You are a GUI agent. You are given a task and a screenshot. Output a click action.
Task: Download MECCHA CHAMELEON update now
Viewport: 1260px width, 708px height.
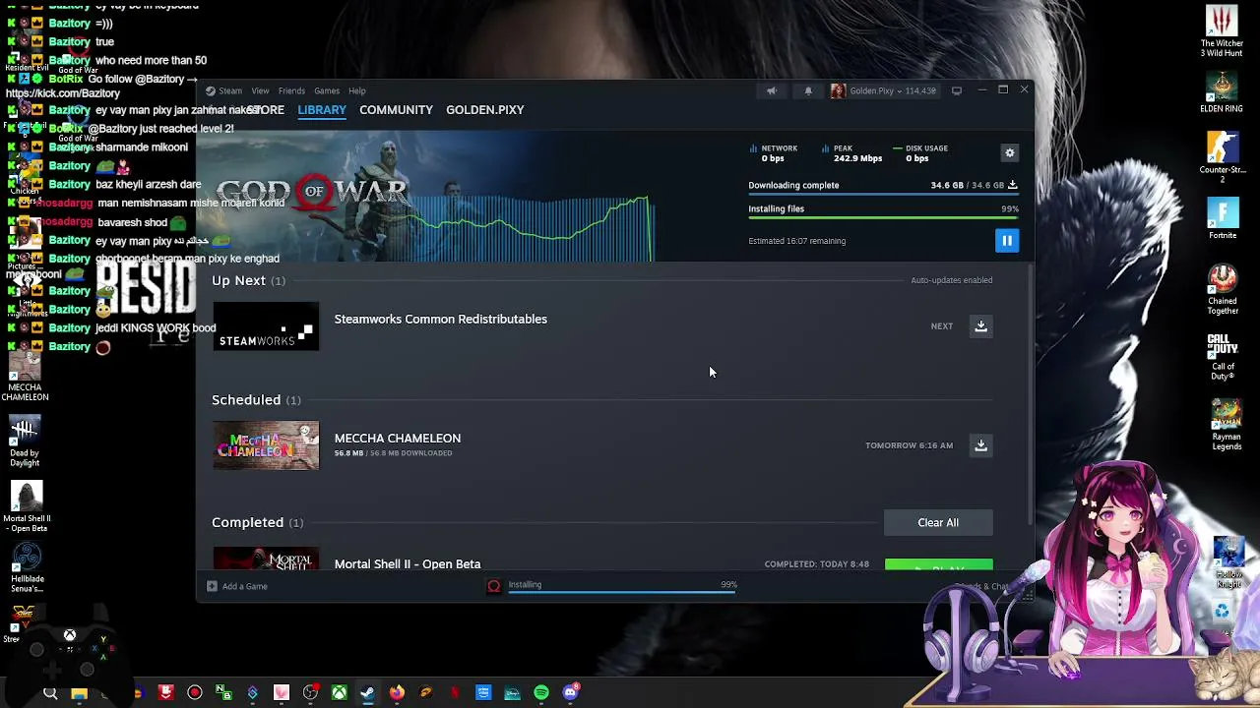[x=980, y=445]
